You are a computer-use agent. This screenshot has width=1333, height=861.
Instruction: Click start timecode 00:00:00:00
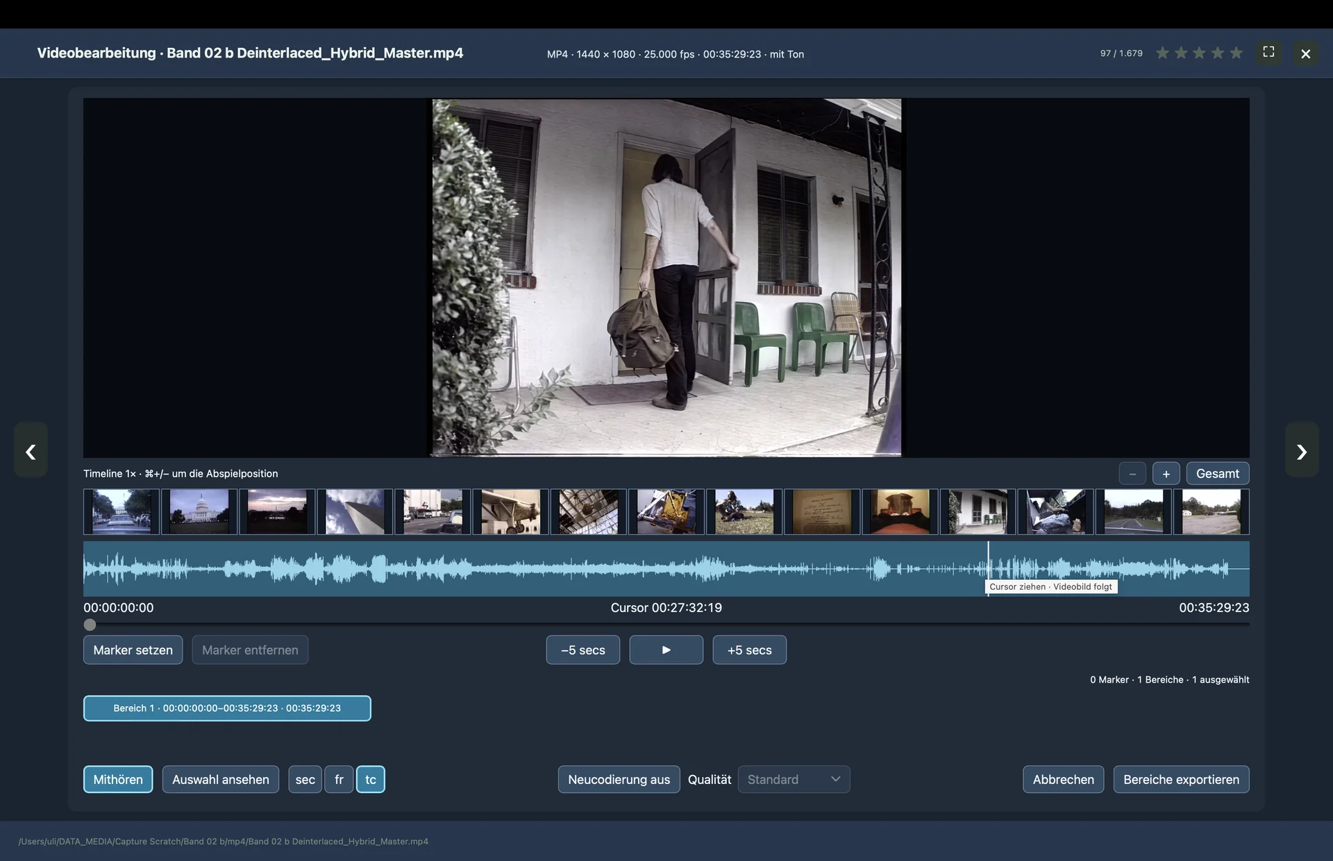pyautogui.click(x=119, y=608)
